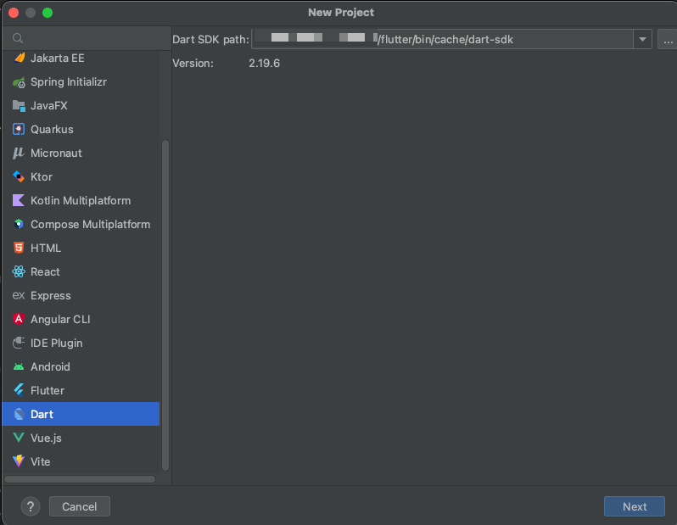Image resolution: width=677 pixels, height=525 pixels.
Task: Select Spring Initializr generator
Action: 81,81
